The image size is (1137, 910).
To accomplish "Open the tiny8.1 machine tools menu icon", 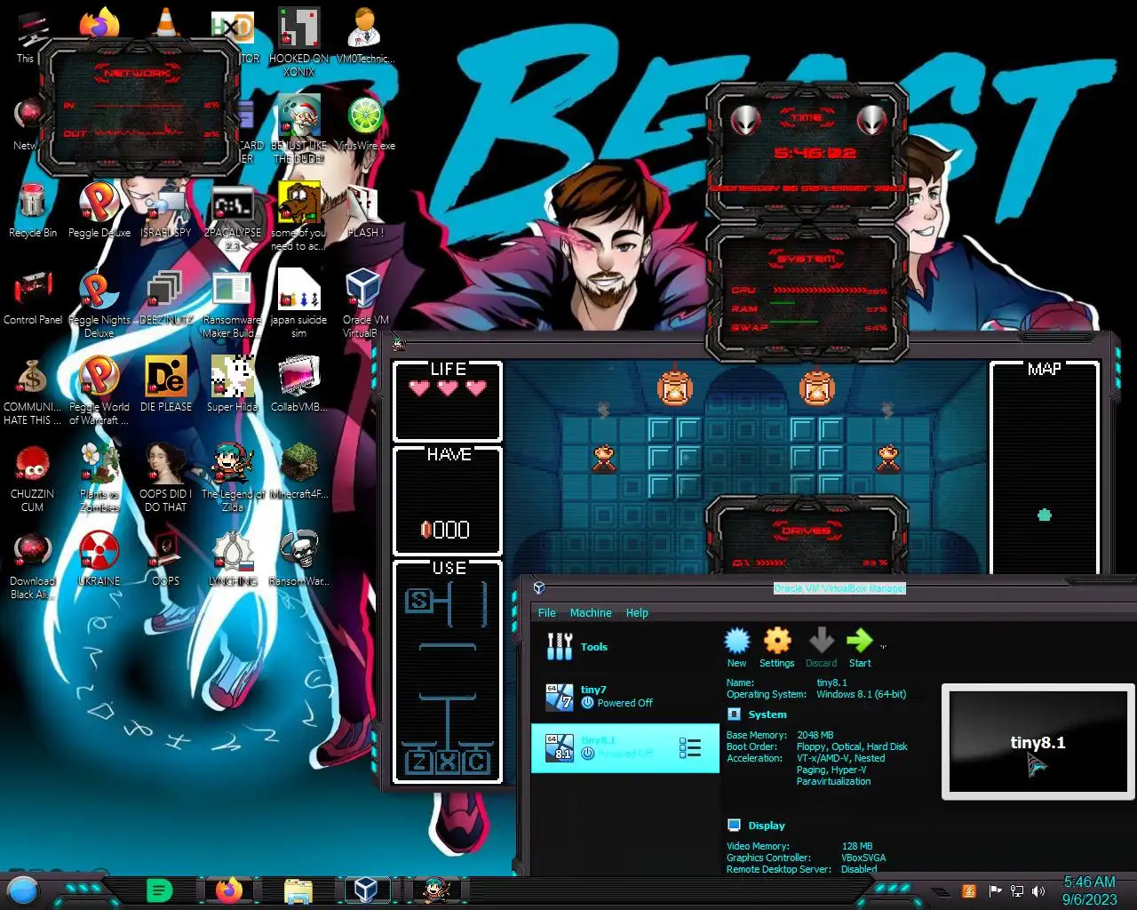I will tap(690, 748).
